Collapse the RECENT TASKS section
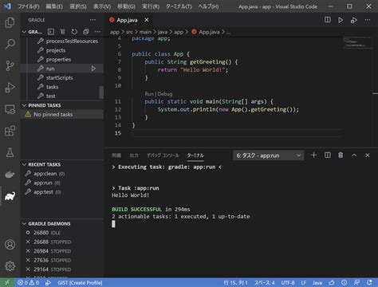 (24, 164)
